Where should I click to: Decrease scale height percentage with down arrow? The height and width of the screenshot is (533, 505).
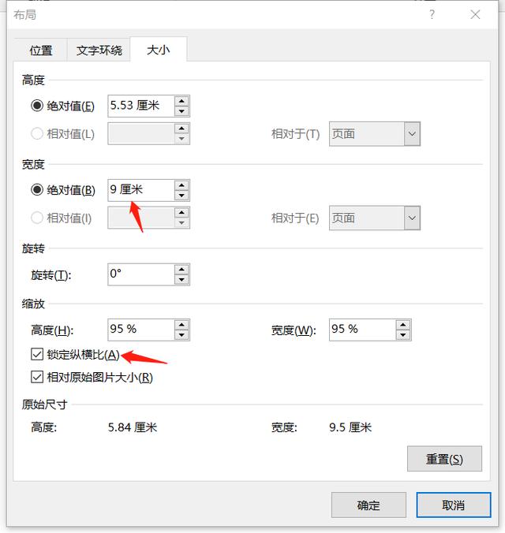[x=182, y=335]
